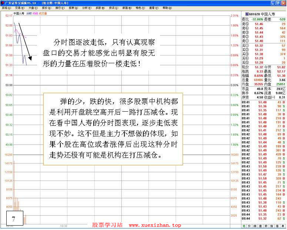Close the 广发证券至强版 window
This screenshot has height=230, width=287.
pos(283,3)
